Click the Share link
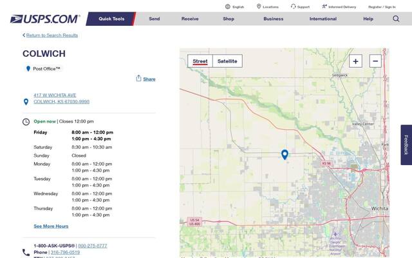The width and height of the screenshot is (412, 258). click(149, 79)
